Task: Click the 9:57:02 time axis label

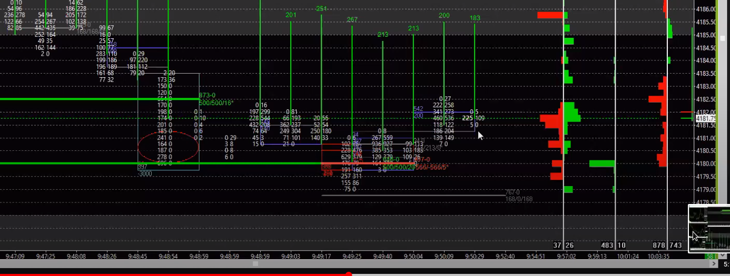Action: (x=566, y=256)
